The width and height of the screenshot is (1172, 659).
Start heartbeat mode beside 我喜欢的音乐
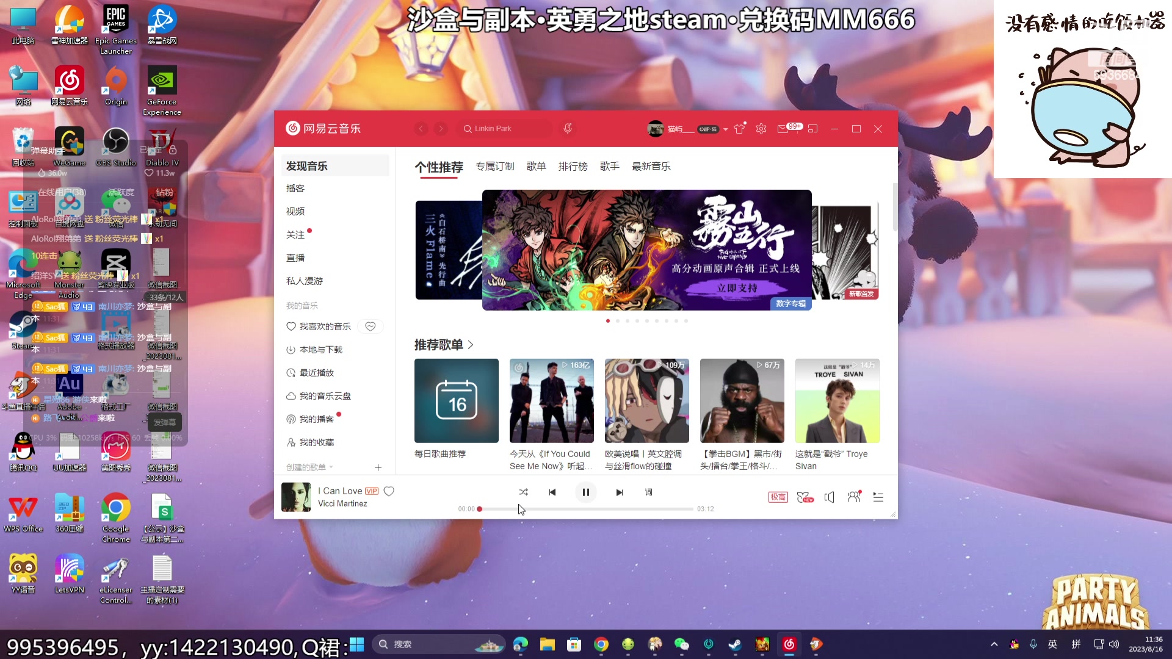point(371,326)
